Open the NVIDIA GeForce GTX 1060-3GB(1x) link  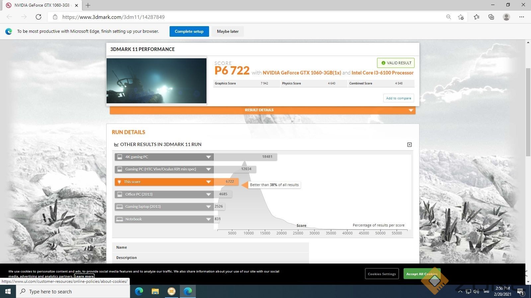click(x=302, y=73)
